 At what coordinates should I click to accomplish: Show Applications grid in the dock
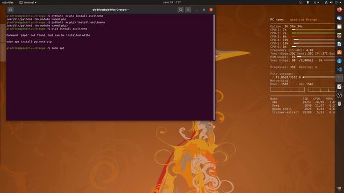[339, 189]
